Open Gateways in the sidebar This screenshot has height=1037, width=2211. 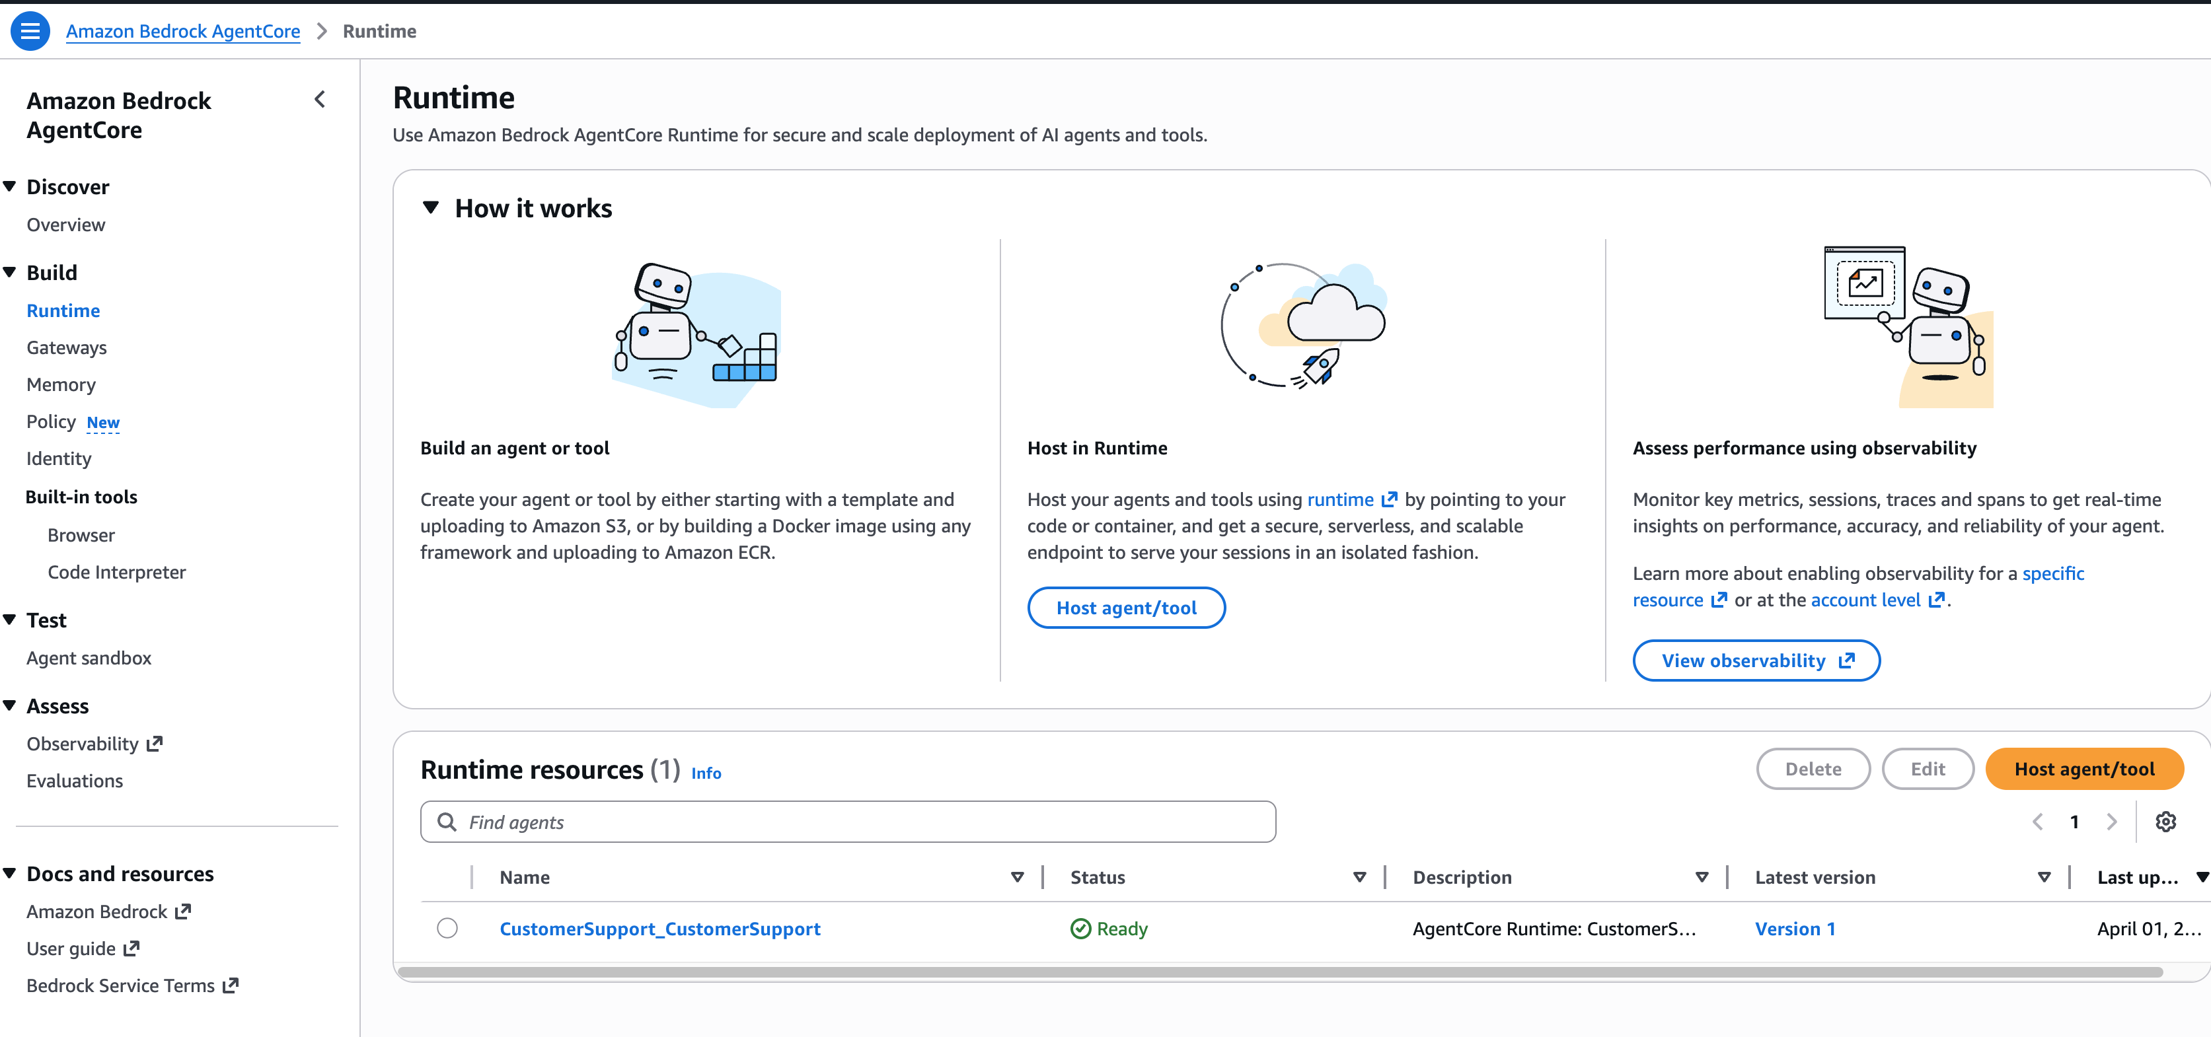tap(67, 347)
